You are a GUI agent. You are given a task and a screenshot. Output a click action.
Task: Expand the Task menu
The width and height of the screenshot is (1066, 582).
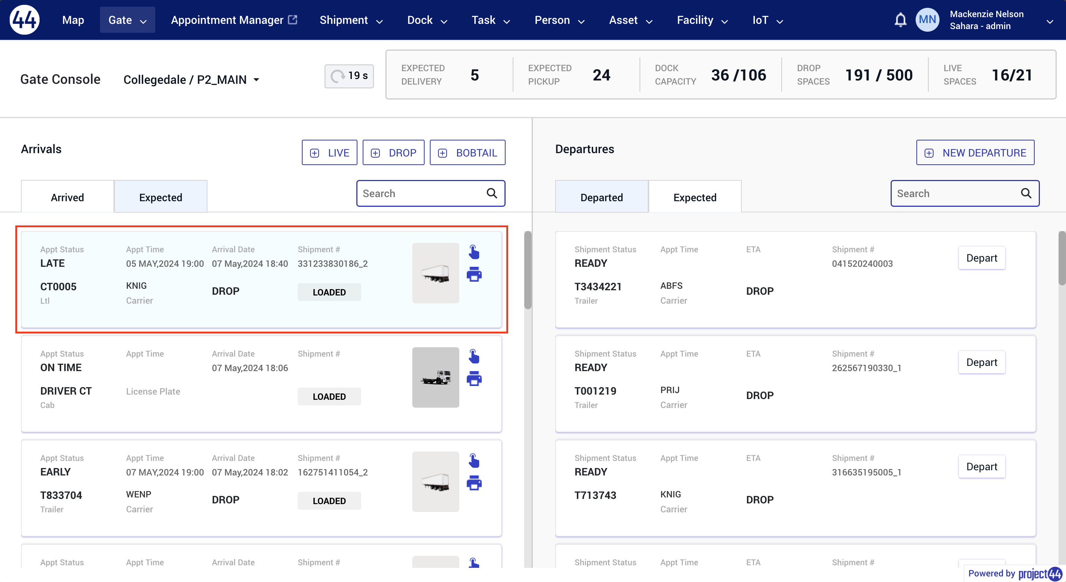pyautogui.click(x=490, y=20)
